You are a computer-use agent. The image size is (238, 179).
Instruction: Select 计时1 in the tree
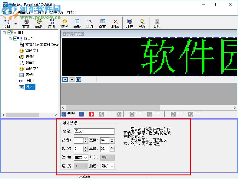[30, 81]
